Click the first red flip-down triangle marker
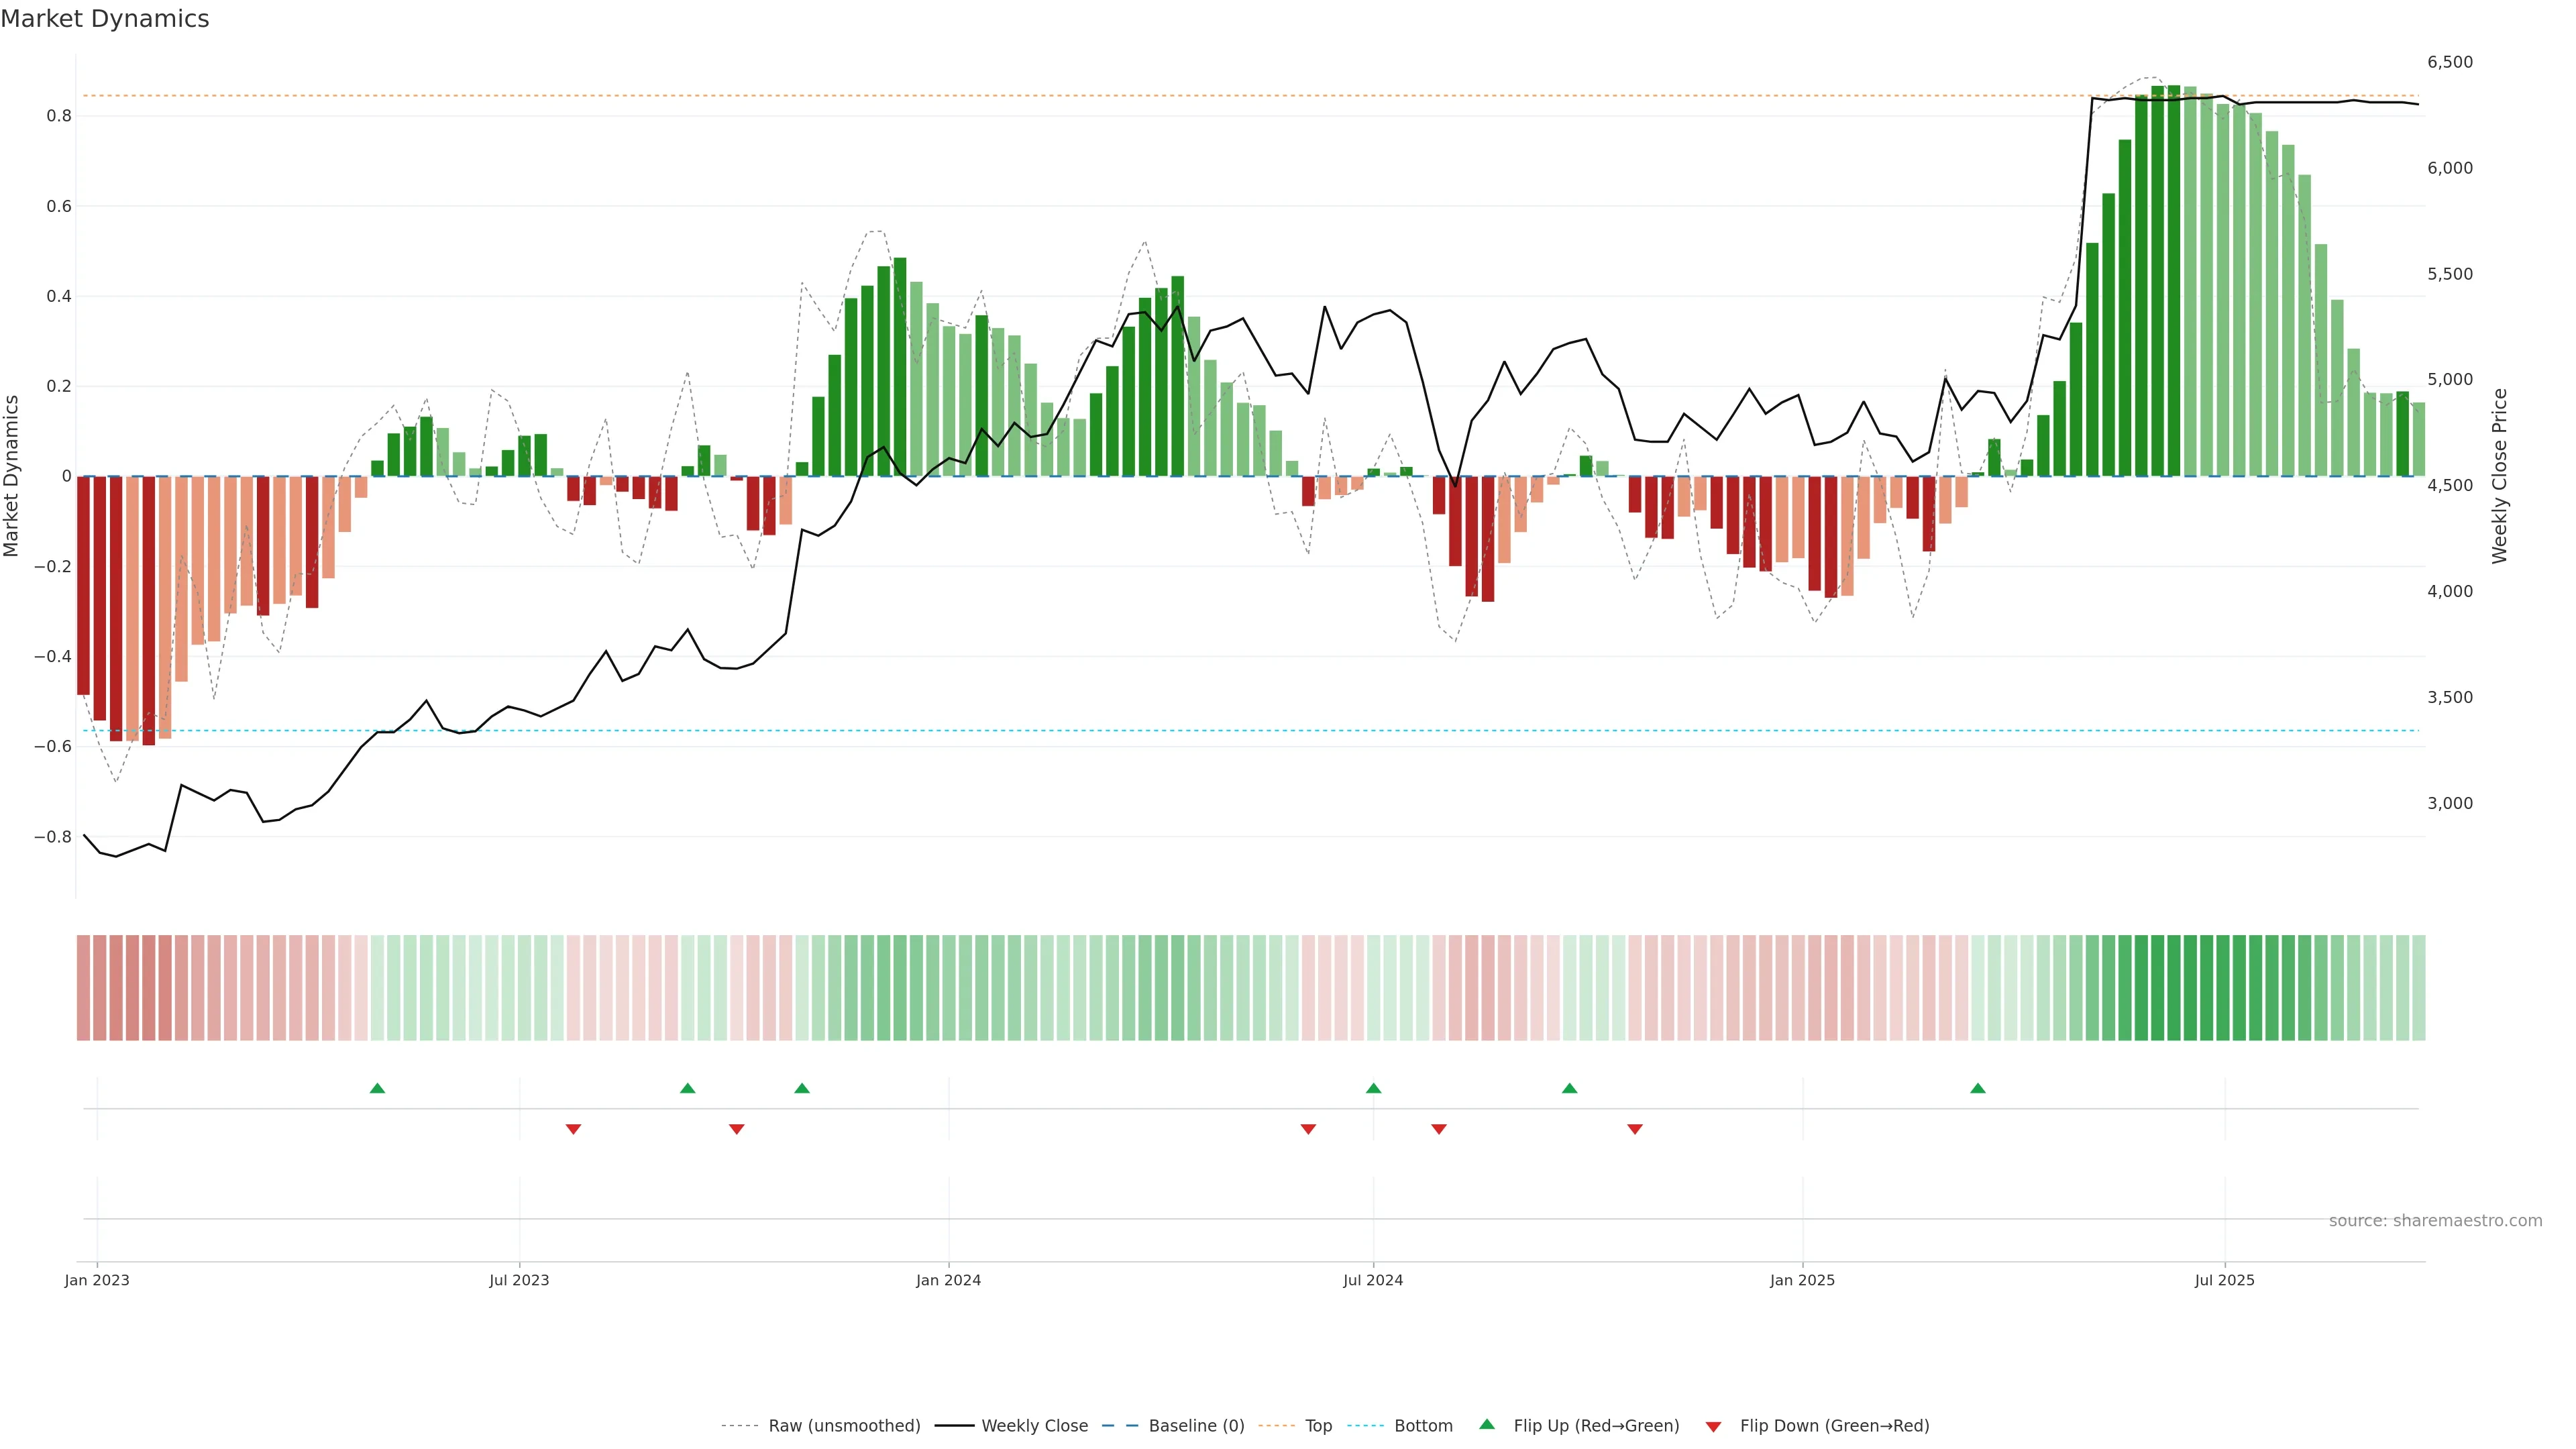2576x1449 pixels. click(x=573, y=1129)
